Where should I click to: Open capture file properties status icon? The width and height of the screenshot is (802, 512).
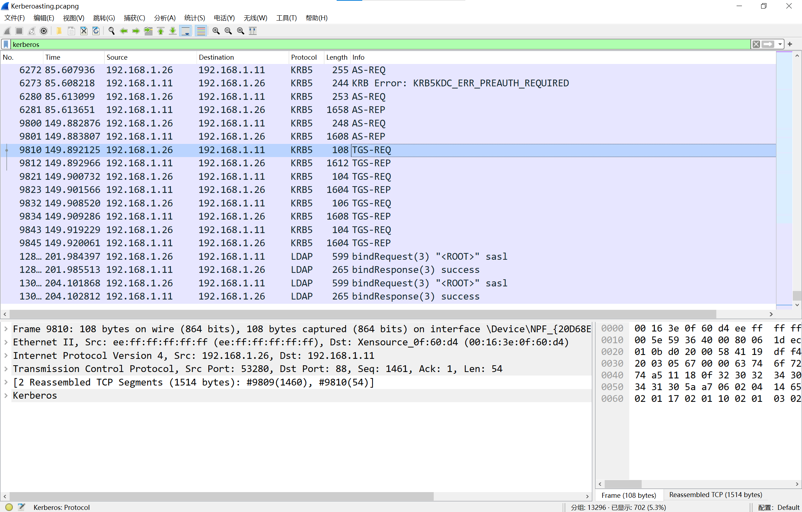coord(22,507)
